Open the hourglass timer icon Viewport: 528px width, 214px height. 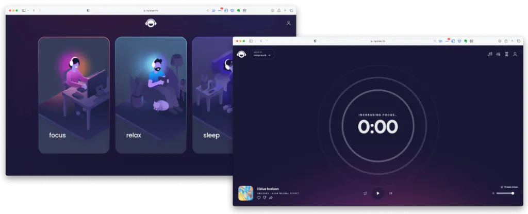click(x=506, y=54)
